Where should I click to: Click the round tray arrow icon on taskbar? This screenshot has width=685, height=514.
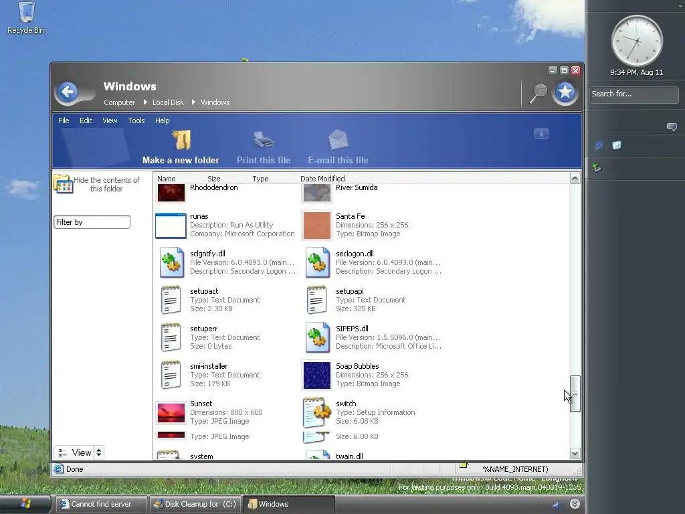575,504
